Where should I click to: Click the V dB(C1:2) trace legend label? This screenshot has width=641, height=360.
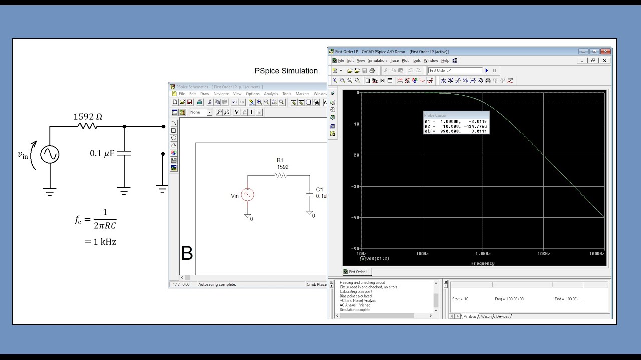pos(378,258)
